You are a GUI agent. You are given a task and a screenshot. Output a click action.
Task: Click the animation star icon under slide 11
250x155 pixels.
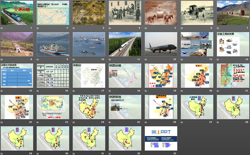[x=110, y=59]
